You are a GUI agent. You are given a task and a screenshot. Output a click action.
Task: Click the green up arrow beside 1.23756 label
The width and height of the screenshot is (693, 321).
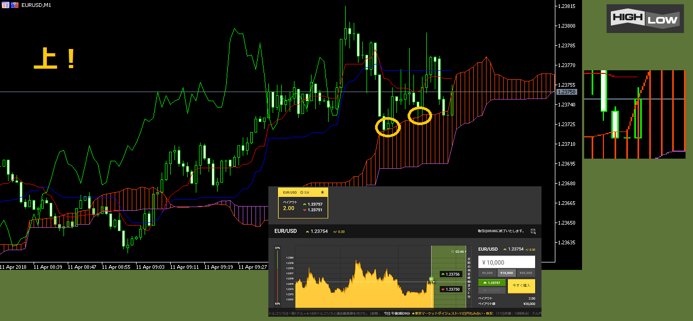coord(442,274)
